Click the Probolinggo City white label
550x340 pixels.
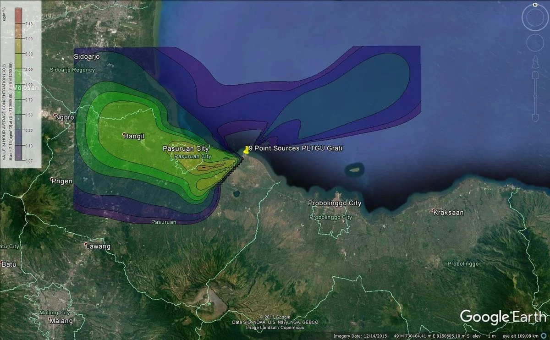click(x=335, y=203)
